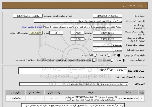Click the جزئیات اطلاعات نیاز header title
Viewport: 152px width, 107px height.
132,6
